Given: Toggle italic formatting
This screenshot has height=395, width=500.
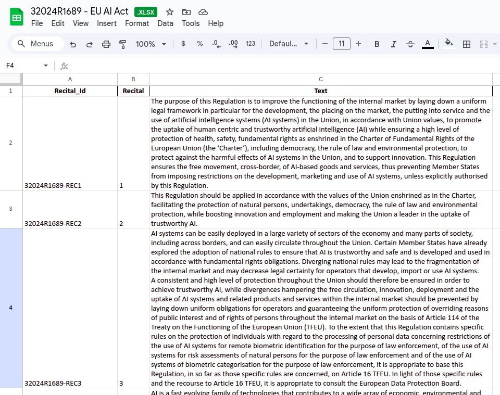Looking at the screenshot, I should [394, 44].
